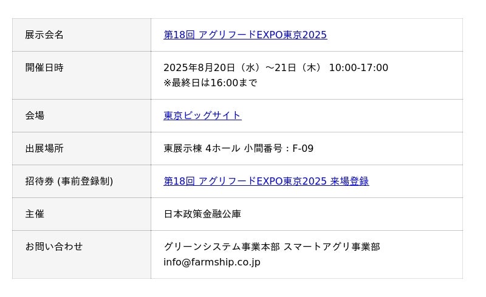The image size is (486, 297).
Task: Click the date 2025年8月20日（水）～21日（木）
Action: (x=243, y=68)
